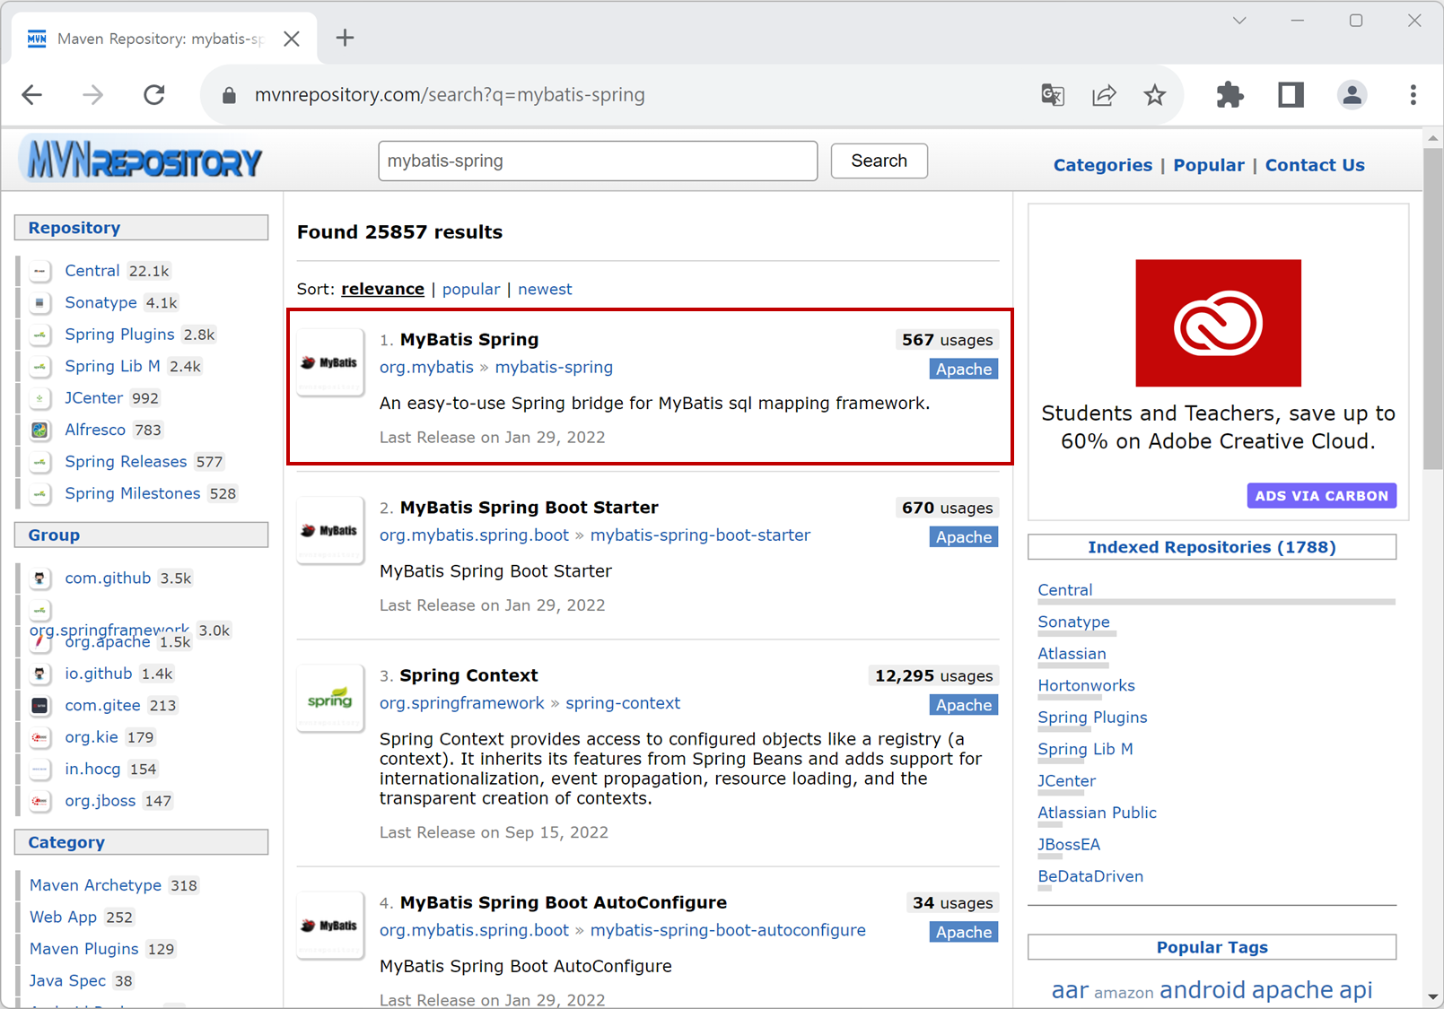Click the mybatis-spring artifact link
Viewport: 1444px width, 1009px height.
click(554, 367)
